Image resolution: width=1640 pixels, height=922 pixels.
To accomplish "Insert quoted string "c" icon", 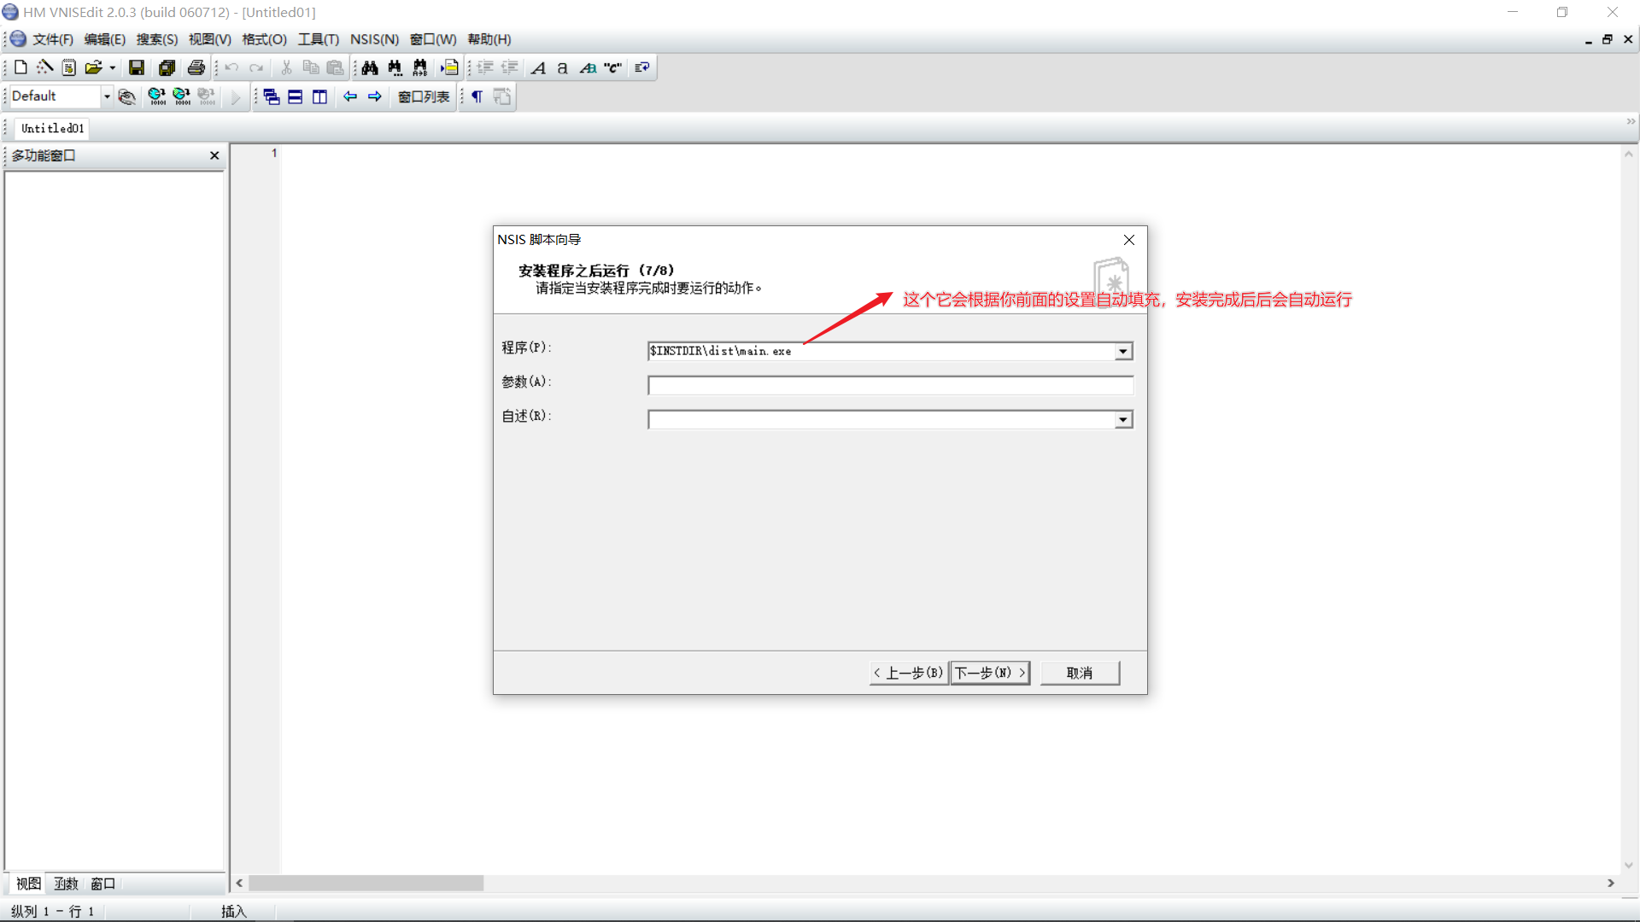I will (613, 67).
